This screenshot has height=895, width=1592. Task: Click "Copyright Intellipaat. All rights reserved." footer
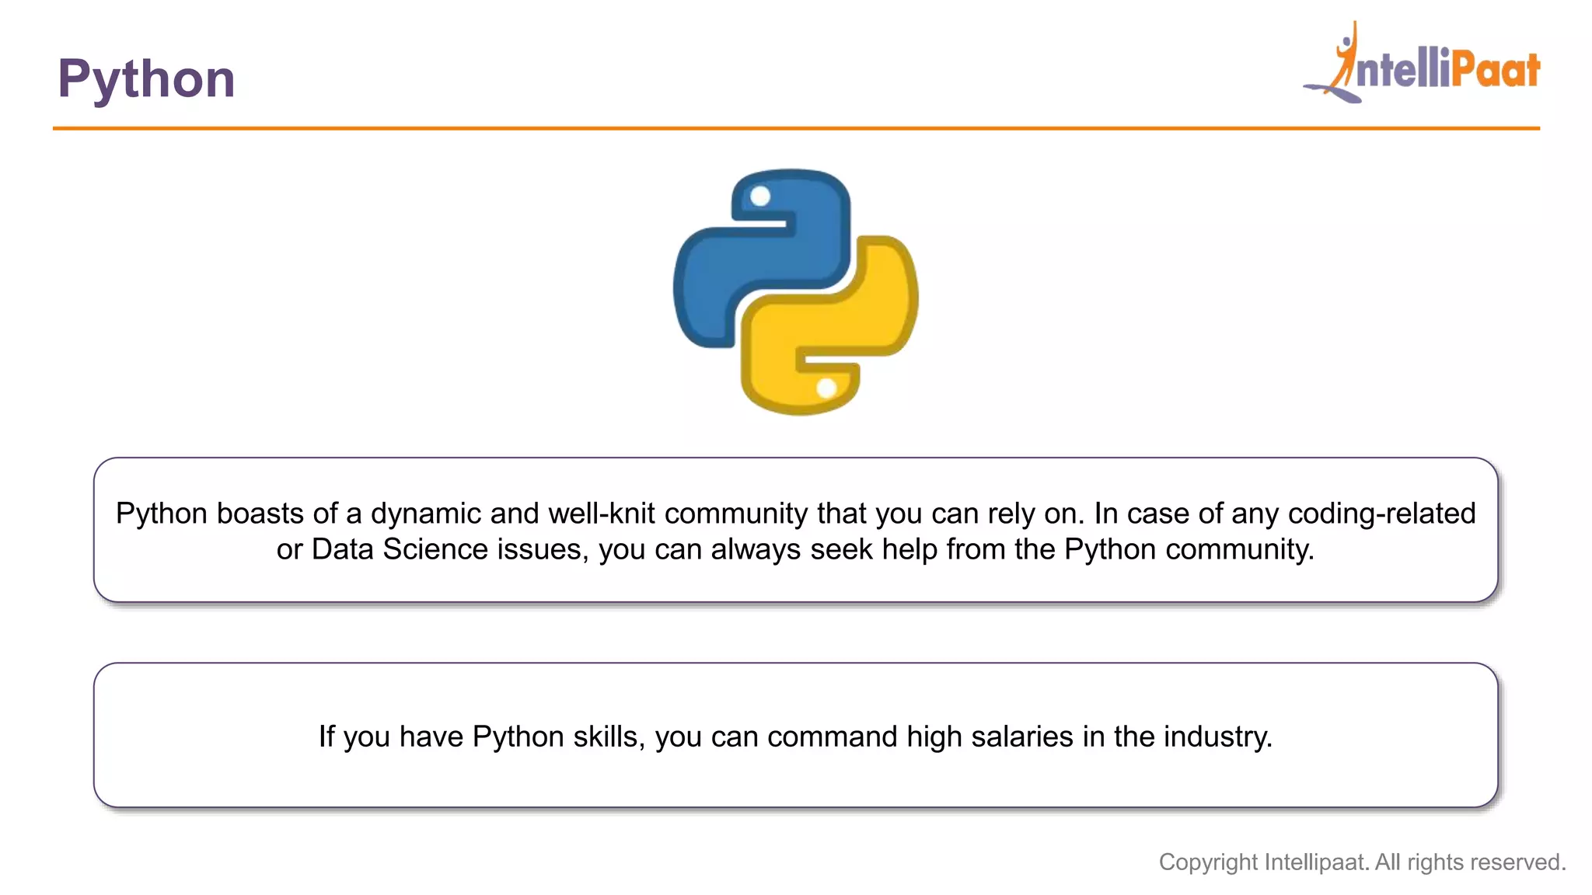coord(1362,862)
